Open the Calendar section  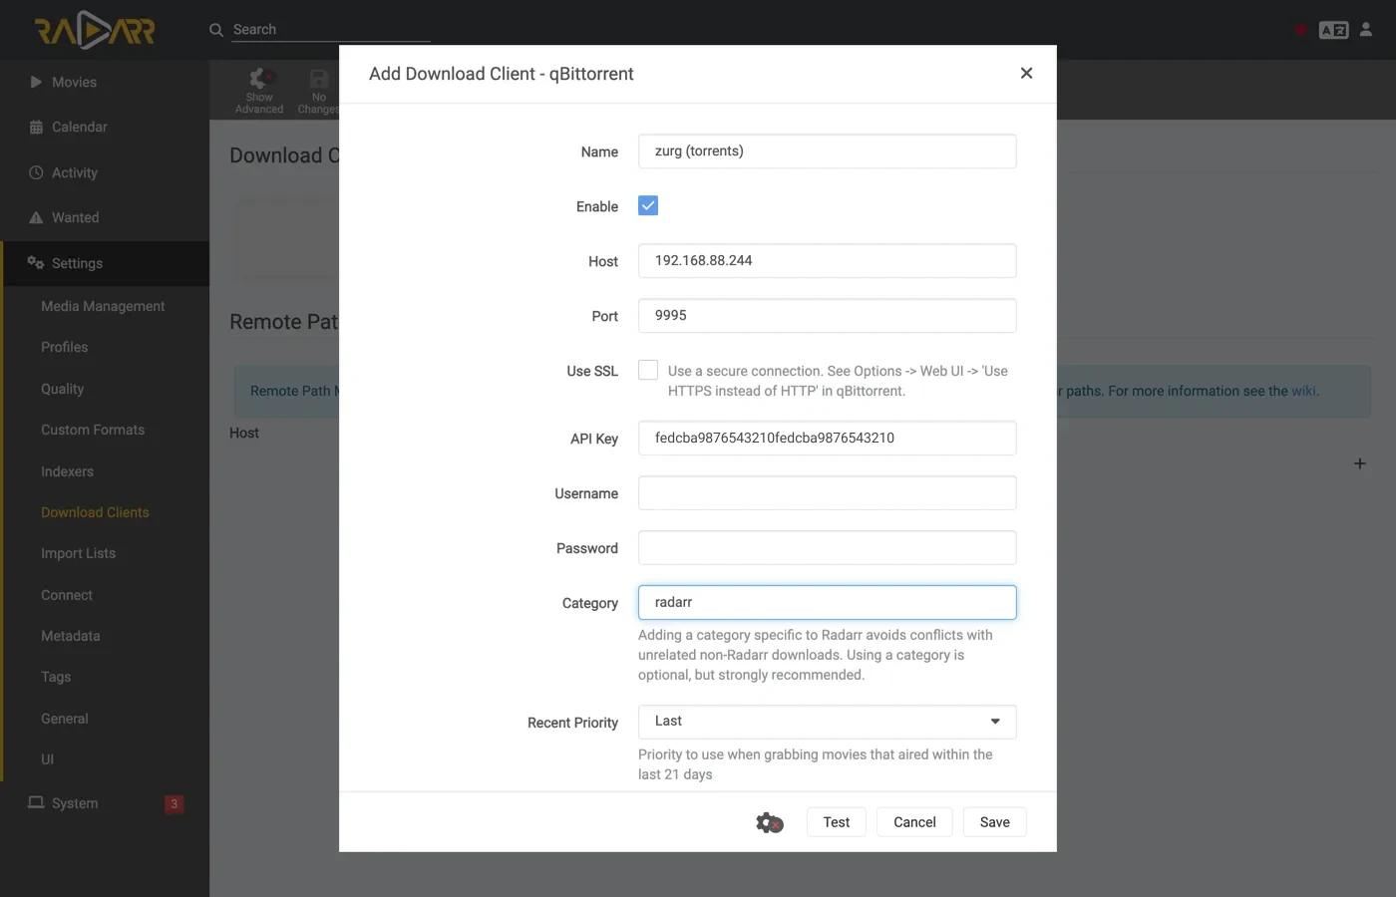[105, 127]
